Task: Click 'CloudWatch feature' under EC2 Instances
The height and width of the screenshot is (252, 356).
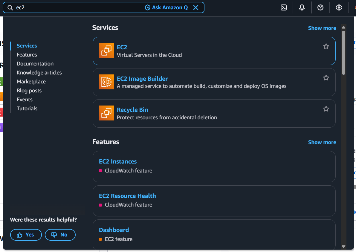Action: click(129, 171)
